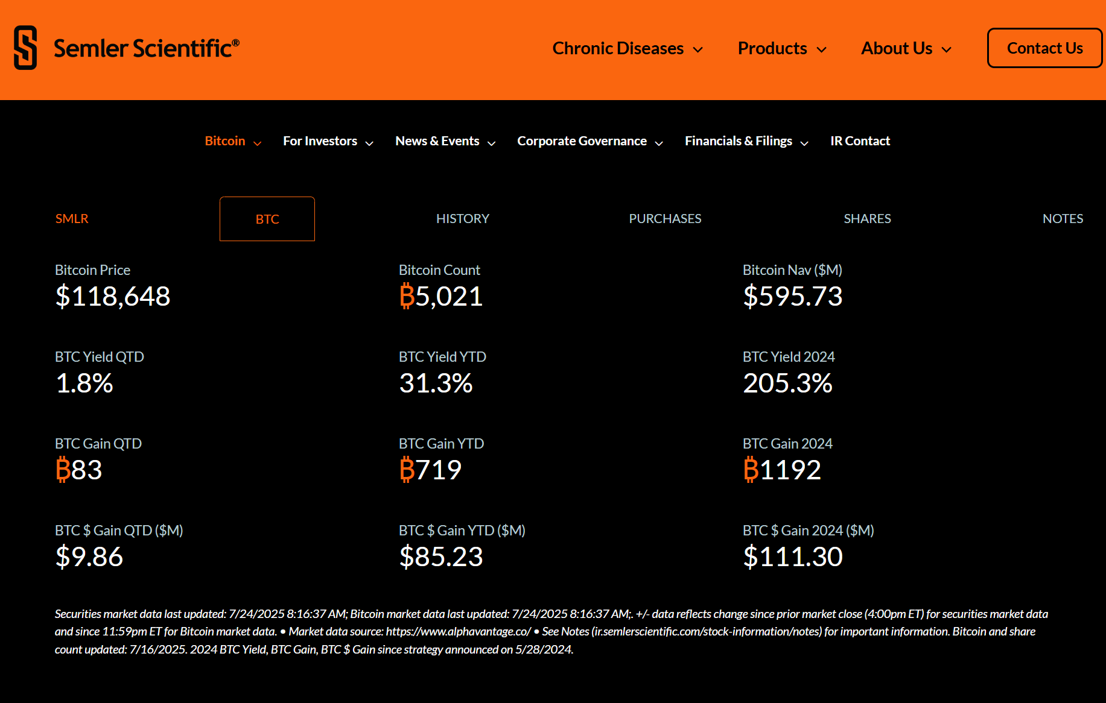Open the PURCHASES tab
The image size is (1106, 703).
point(665,219)
